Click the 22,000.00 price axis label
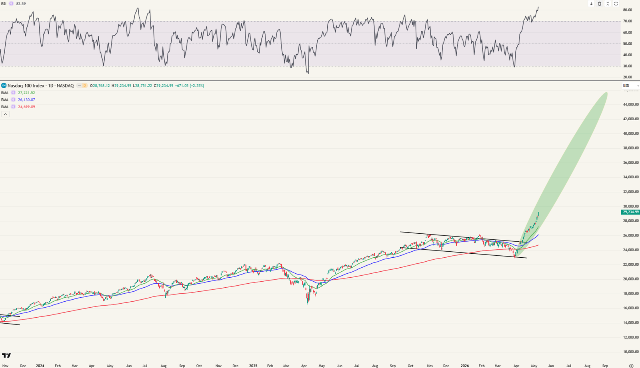 tap(631, 265)
